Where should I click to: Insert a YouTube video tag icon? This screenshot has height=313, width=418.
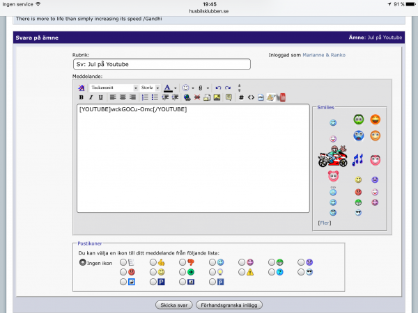(x=282, y=97)
